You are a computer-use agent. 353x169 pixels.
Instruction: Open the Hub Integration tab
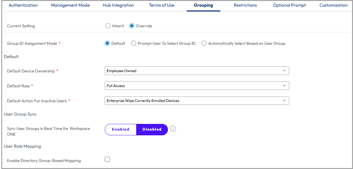(x=118, y=5)
